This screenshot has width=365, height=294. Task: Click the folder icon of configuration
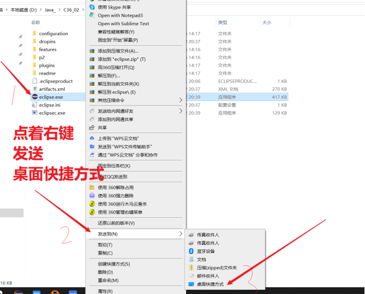[x=35, y=33]
